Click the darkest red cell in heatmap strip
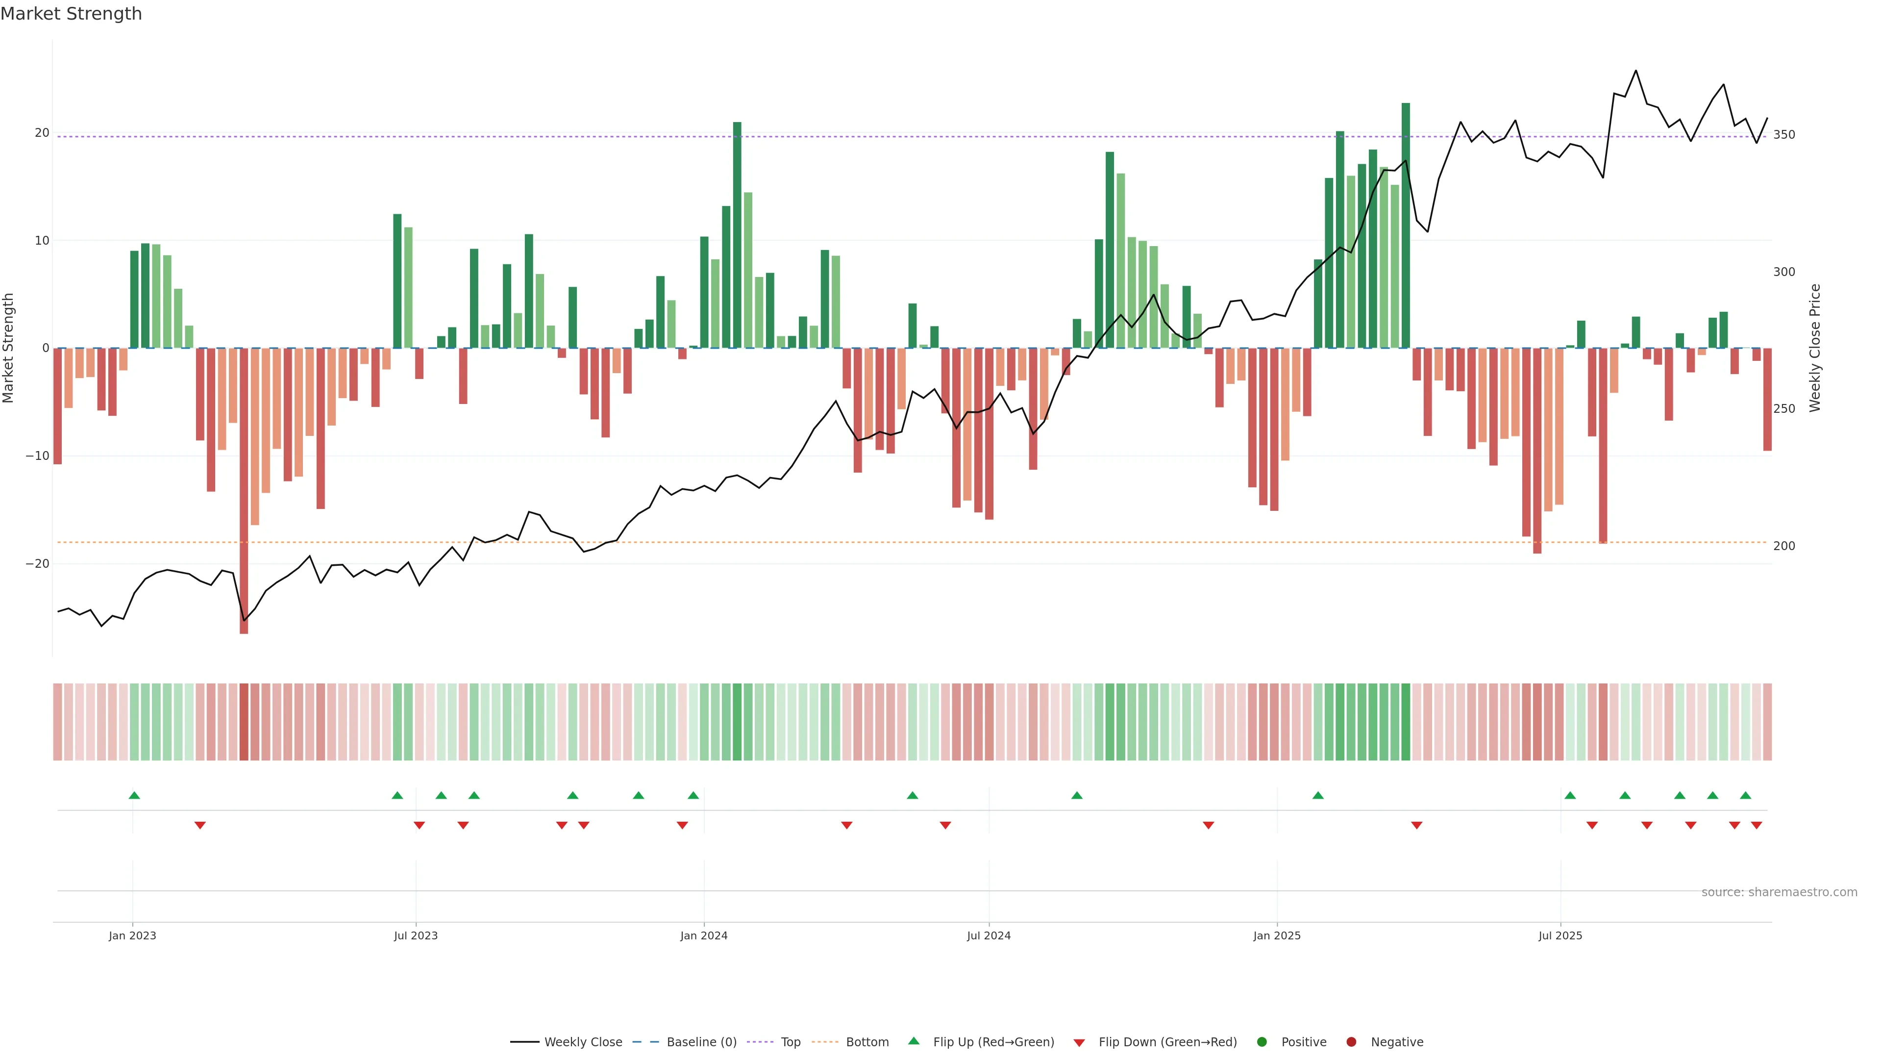The image size is (1882, 1059). pos(244,721)
